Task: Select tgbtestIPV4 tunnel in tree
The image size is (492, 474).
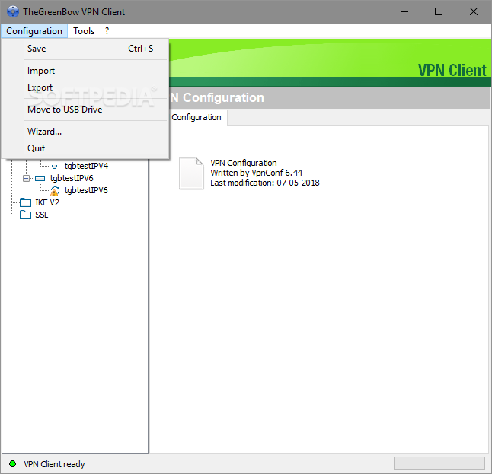Action: click(x=86, y=166)
